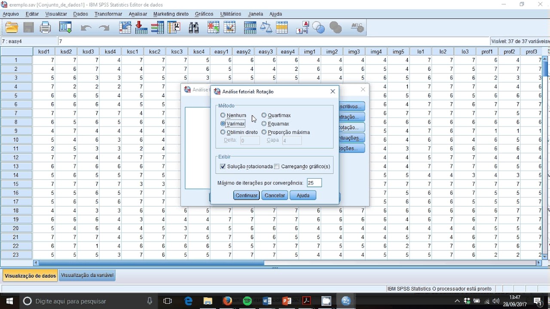Open PowerPoint from taskbar
The image size is (550, 309).
(287, 301)
